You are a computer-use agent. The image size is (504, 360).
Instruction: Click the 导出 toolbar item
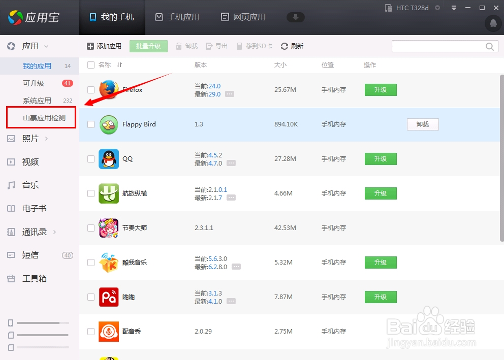[x=216, y=46]
